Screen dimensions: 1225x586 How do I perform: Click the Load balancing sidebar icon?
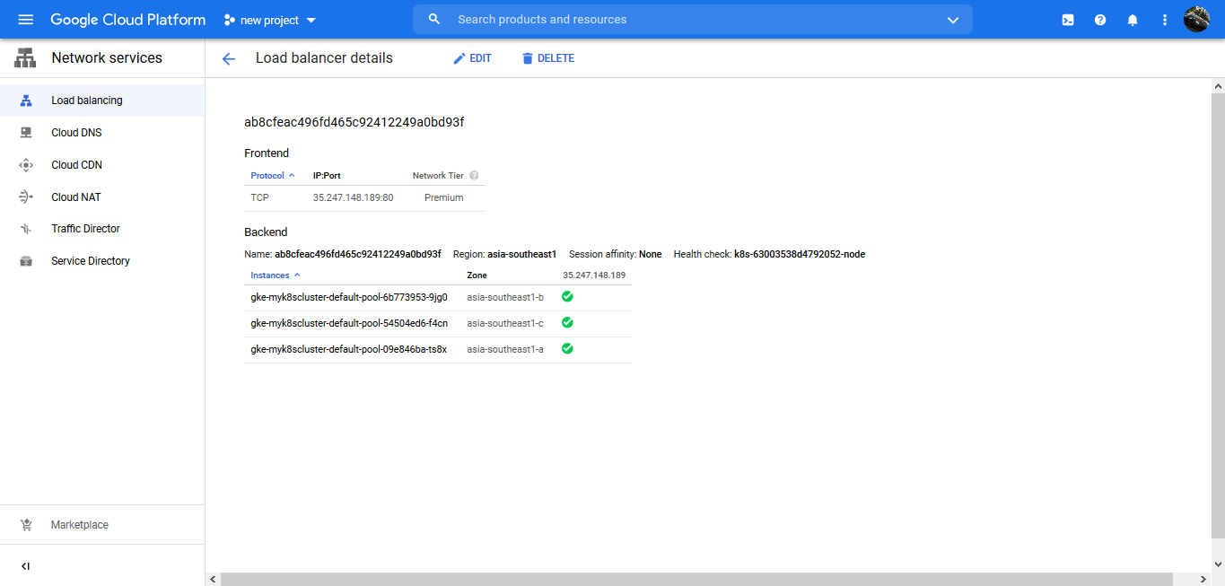pyautogui.click(x=26, y=101)
